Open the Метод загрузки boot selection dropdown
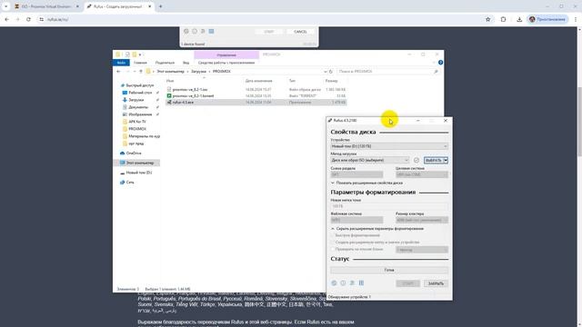Image resolution: width=582 pixels, height=327 pixels. 370,160
